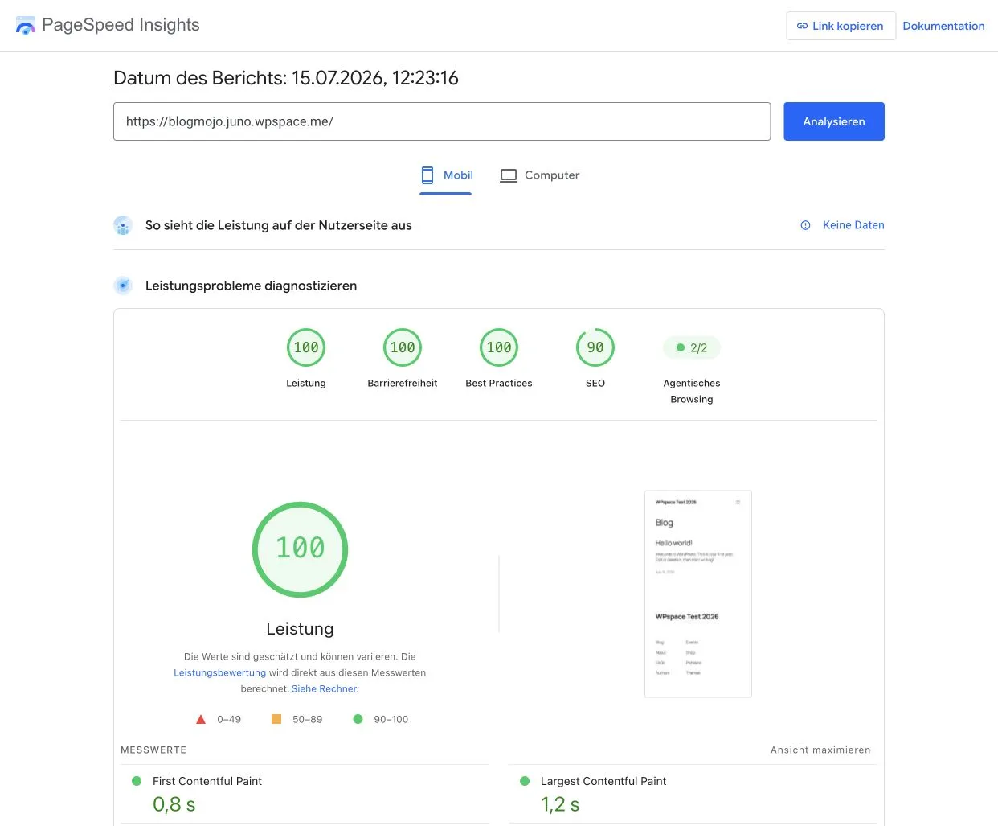Click the large Leistung 100 gauge
This screenshot has width=998, height=826.
(x=300, y=549)
